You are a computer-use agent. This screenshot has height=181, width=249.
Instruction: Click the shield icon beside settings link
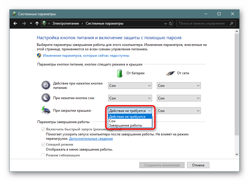tap(39, 55)
